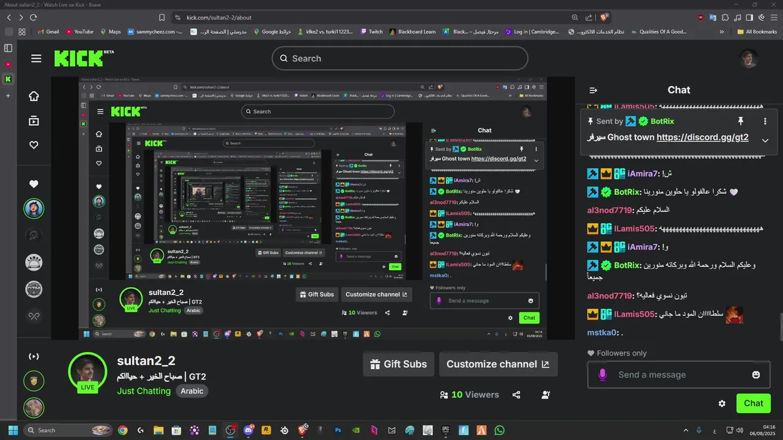Show hidden system tray icons

point(685,430)
